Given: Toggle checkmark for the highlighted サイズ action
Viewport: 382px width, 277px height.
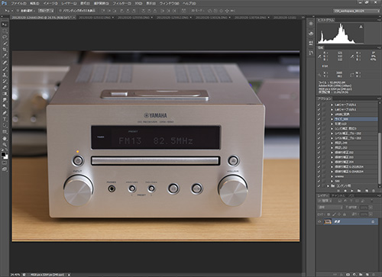Looking at the screenshot, I should tap(319, 119).
